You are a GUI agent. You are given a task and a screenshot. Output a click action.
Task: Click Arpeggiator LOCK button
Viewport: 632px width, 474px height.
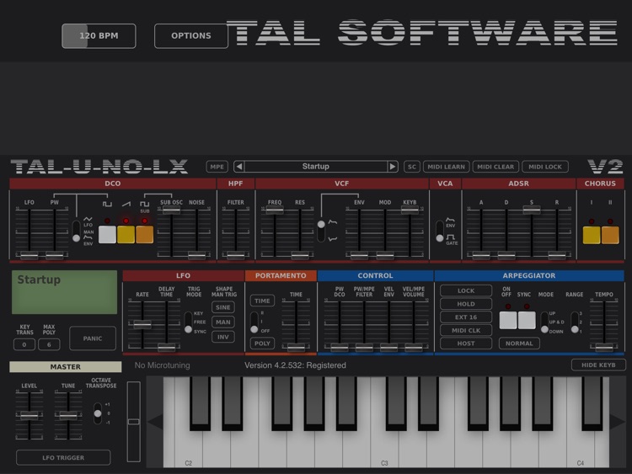click(x=466, y=290)
